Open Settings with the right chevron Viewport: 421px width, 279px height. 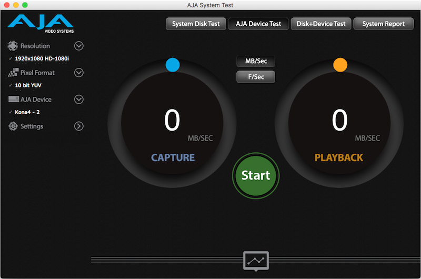[79, 126]
